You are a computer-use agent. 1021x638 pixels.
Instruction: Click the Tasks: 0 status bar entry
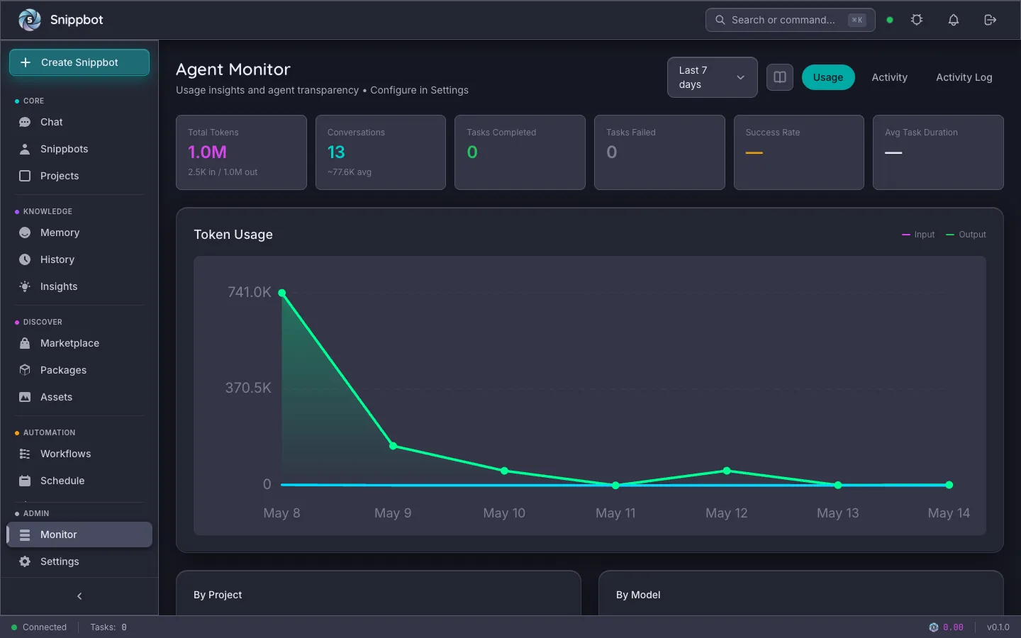tap(108, 627)
